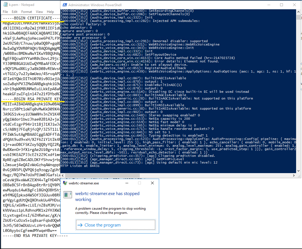Screen dimensions: 302x249
Task: Minimize the webrtc-streamer.exe crash dialog
Action: tap(127, 183)
